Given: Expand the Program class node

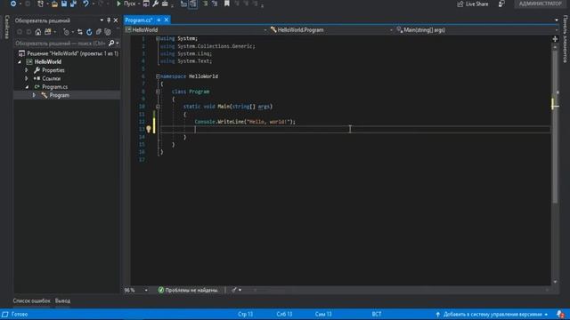Looking at the screenshot, I should point(34,95).
